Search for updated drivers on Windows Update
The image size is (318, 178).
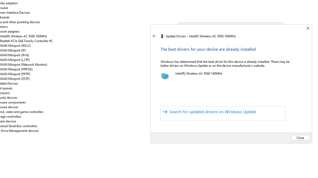tap(223, 113)
